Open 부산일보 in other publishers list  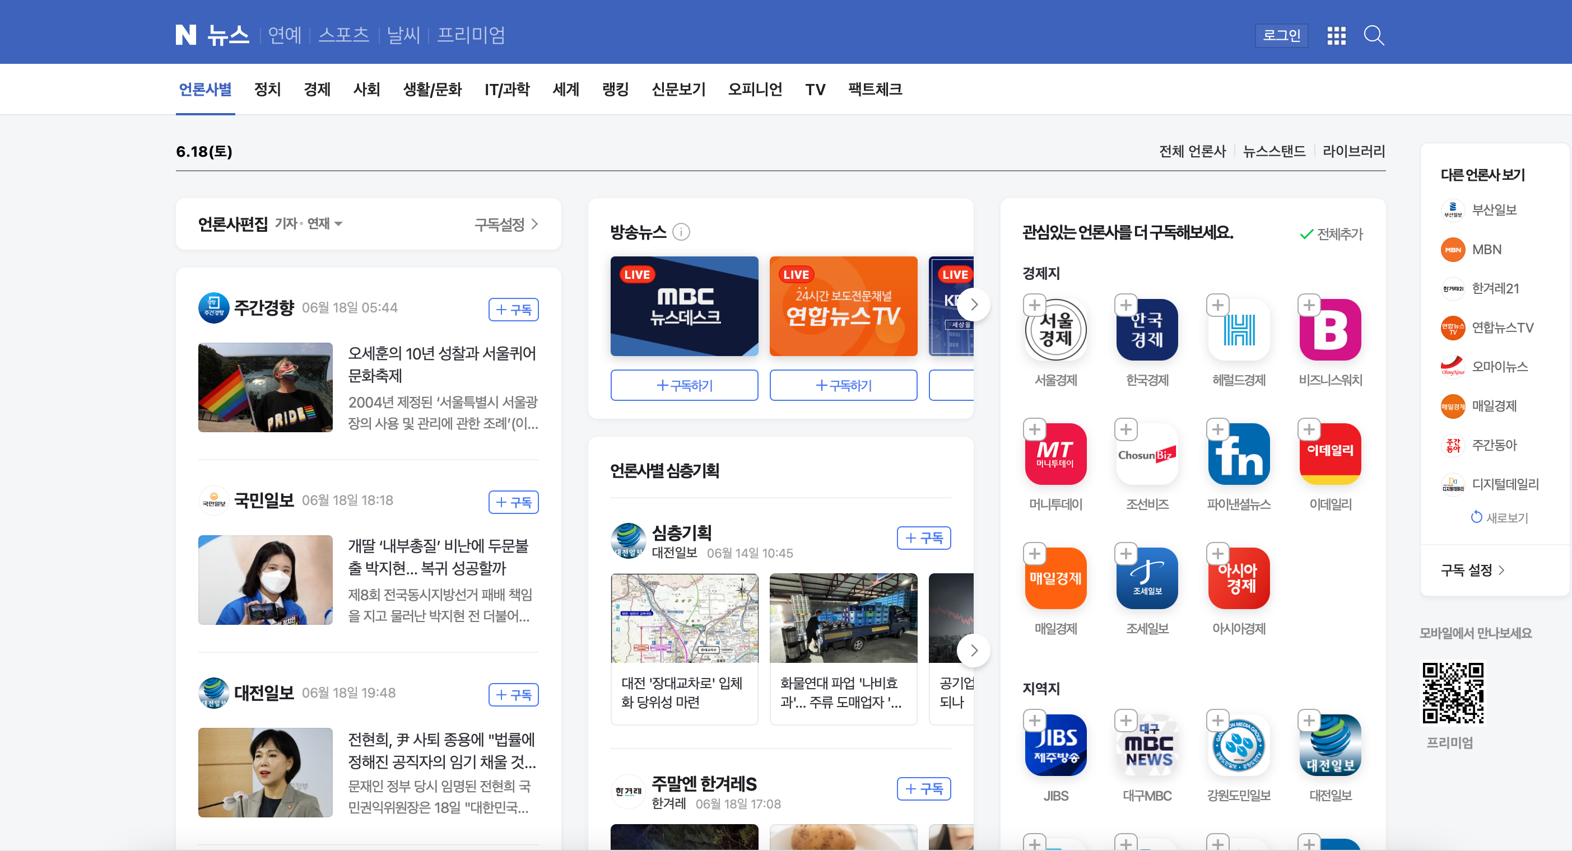click(x=1478, y=210)
